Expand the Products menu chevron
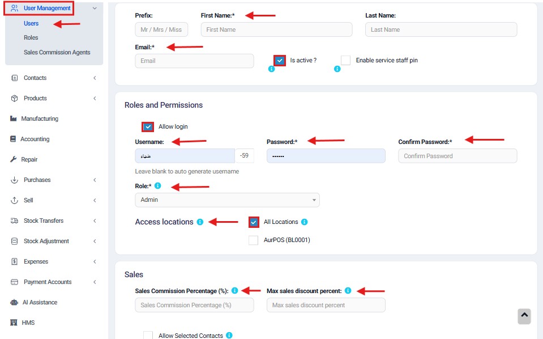The height and width of the screenshot is (339, 543). tap(95, 99)
